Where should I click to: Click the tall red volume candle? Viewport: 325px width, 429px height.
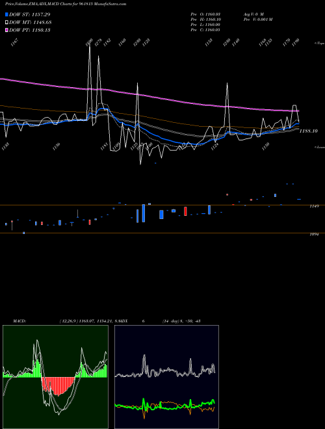tap(185, 211)
